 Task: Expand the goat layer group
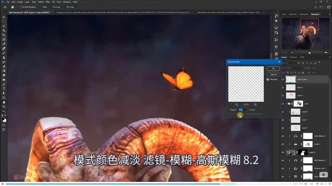coord(286,103)
